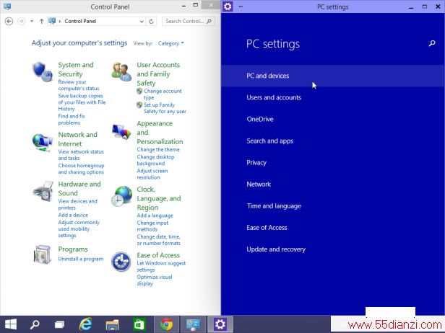The width and height of the screenshot is (445, 333).
Task: Click Let Windows suggest settings
Action: pos(161,267)
